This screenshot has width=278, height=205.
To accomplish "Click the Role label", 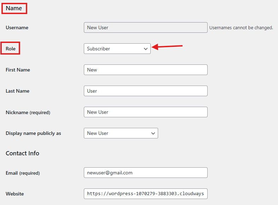I will click(11, 49).
